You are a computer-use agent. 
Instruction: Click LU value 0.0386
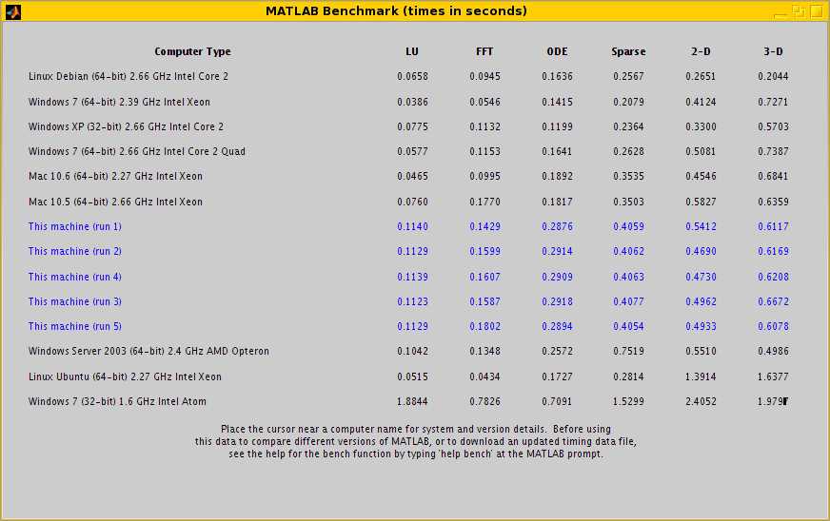click(x=412, y=102)
